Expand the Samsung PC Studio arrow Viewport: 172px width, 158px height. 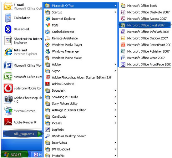click(x=115, y=97)
